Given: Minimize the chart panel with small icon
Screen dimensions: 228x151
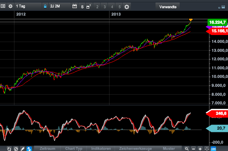Looking at the screenshot, I should coord(219,7).
